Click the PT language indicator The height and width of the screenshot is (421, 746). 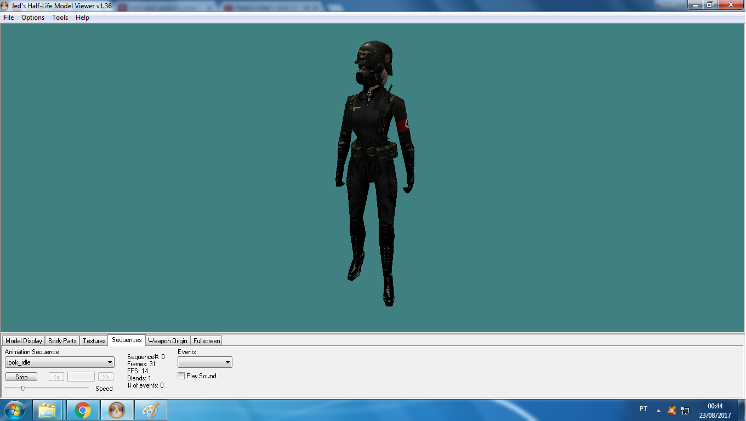coord(644,409)
